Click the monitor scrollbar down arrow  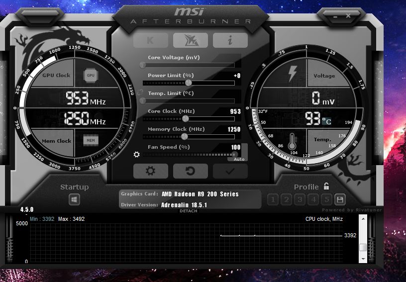pyautogui.click(x=363, y=259)
